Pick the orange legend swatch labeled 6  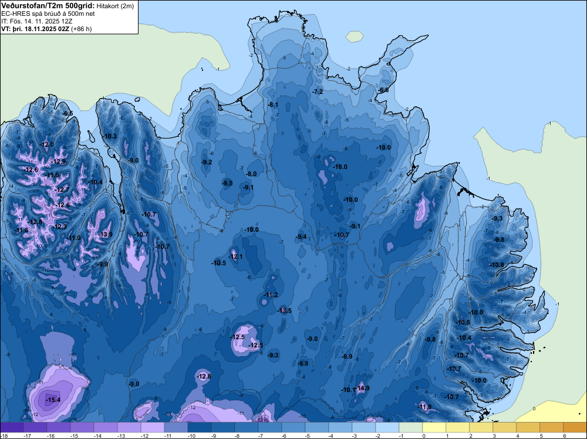[575, 427]
